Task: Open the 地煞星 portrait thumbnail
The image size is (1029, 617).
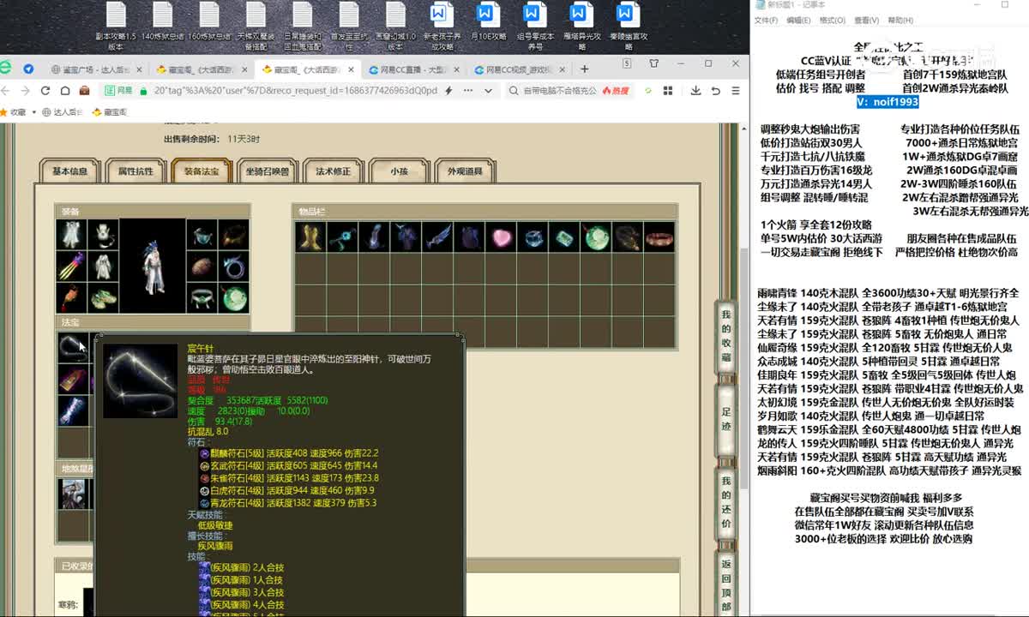Action: 72,494
